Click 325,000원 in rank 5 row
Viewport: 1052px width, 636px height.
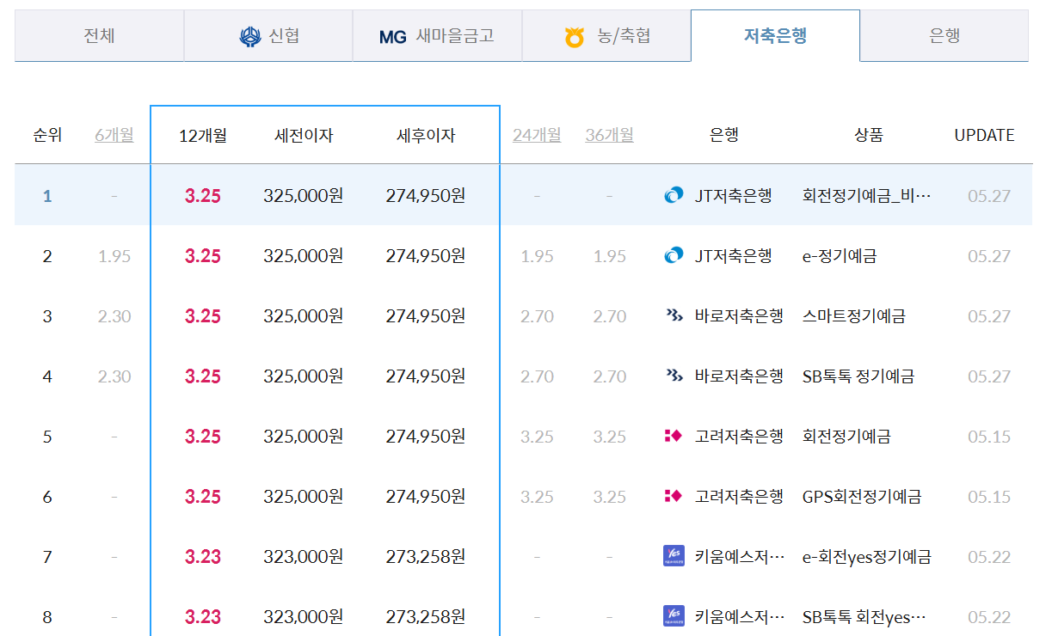[x=304, y=437]
